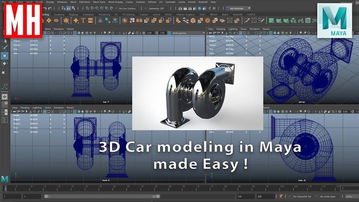The image size is (359, 202).
Task: Click the current frame marker on the time slider
Action: (5, 188)
